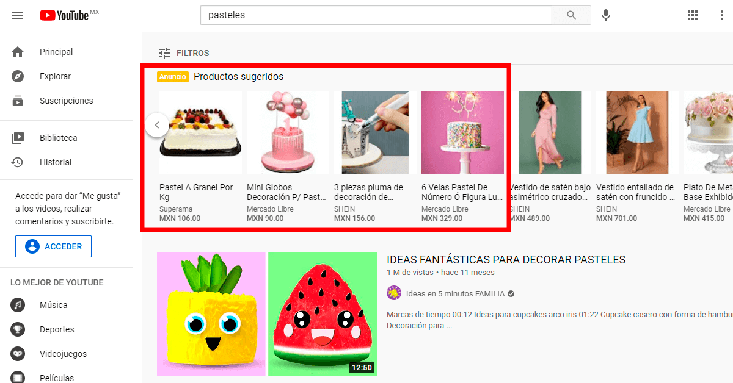
Task: Open the settings three-dot menu
Action: click(x=722, y=15)
